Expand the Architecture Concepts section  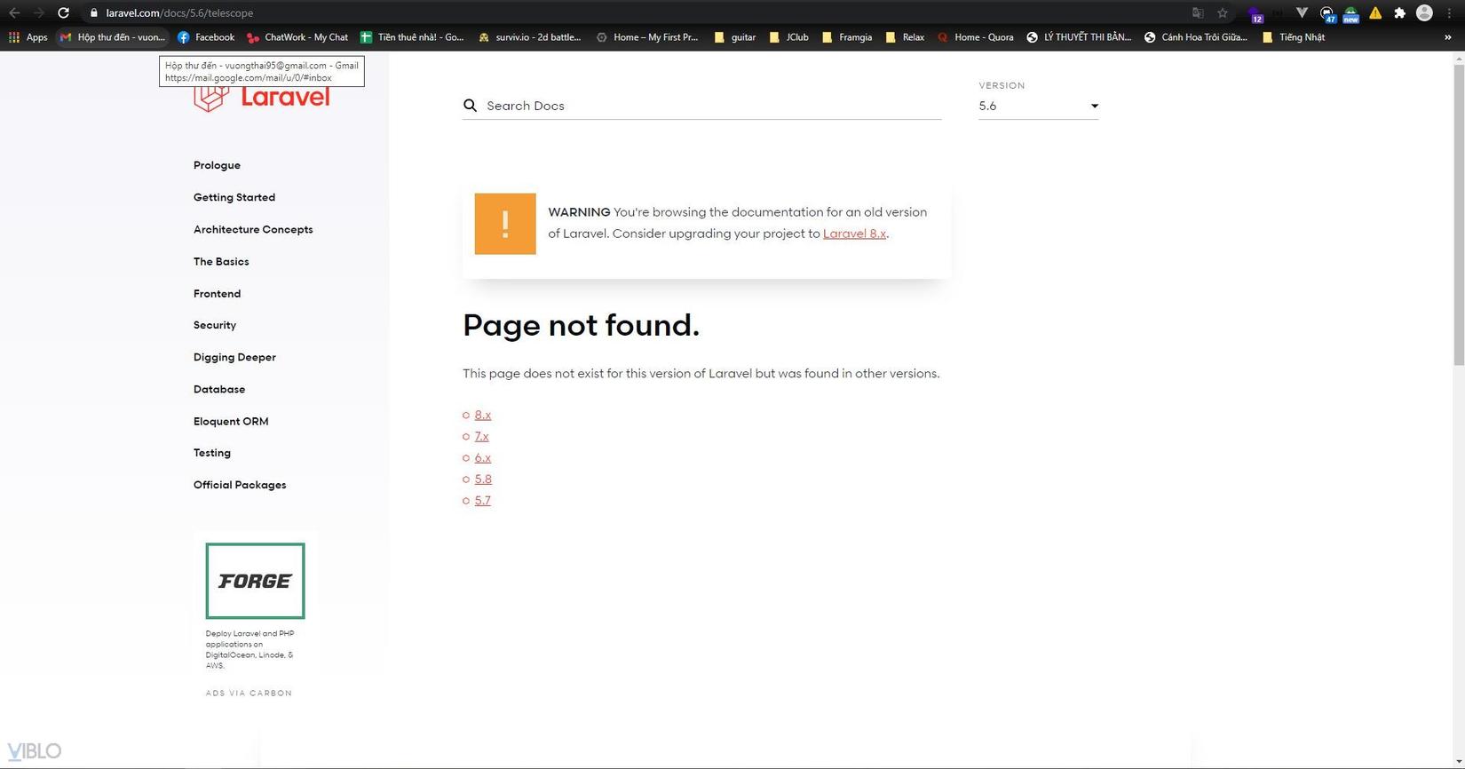tap(253, 229)
